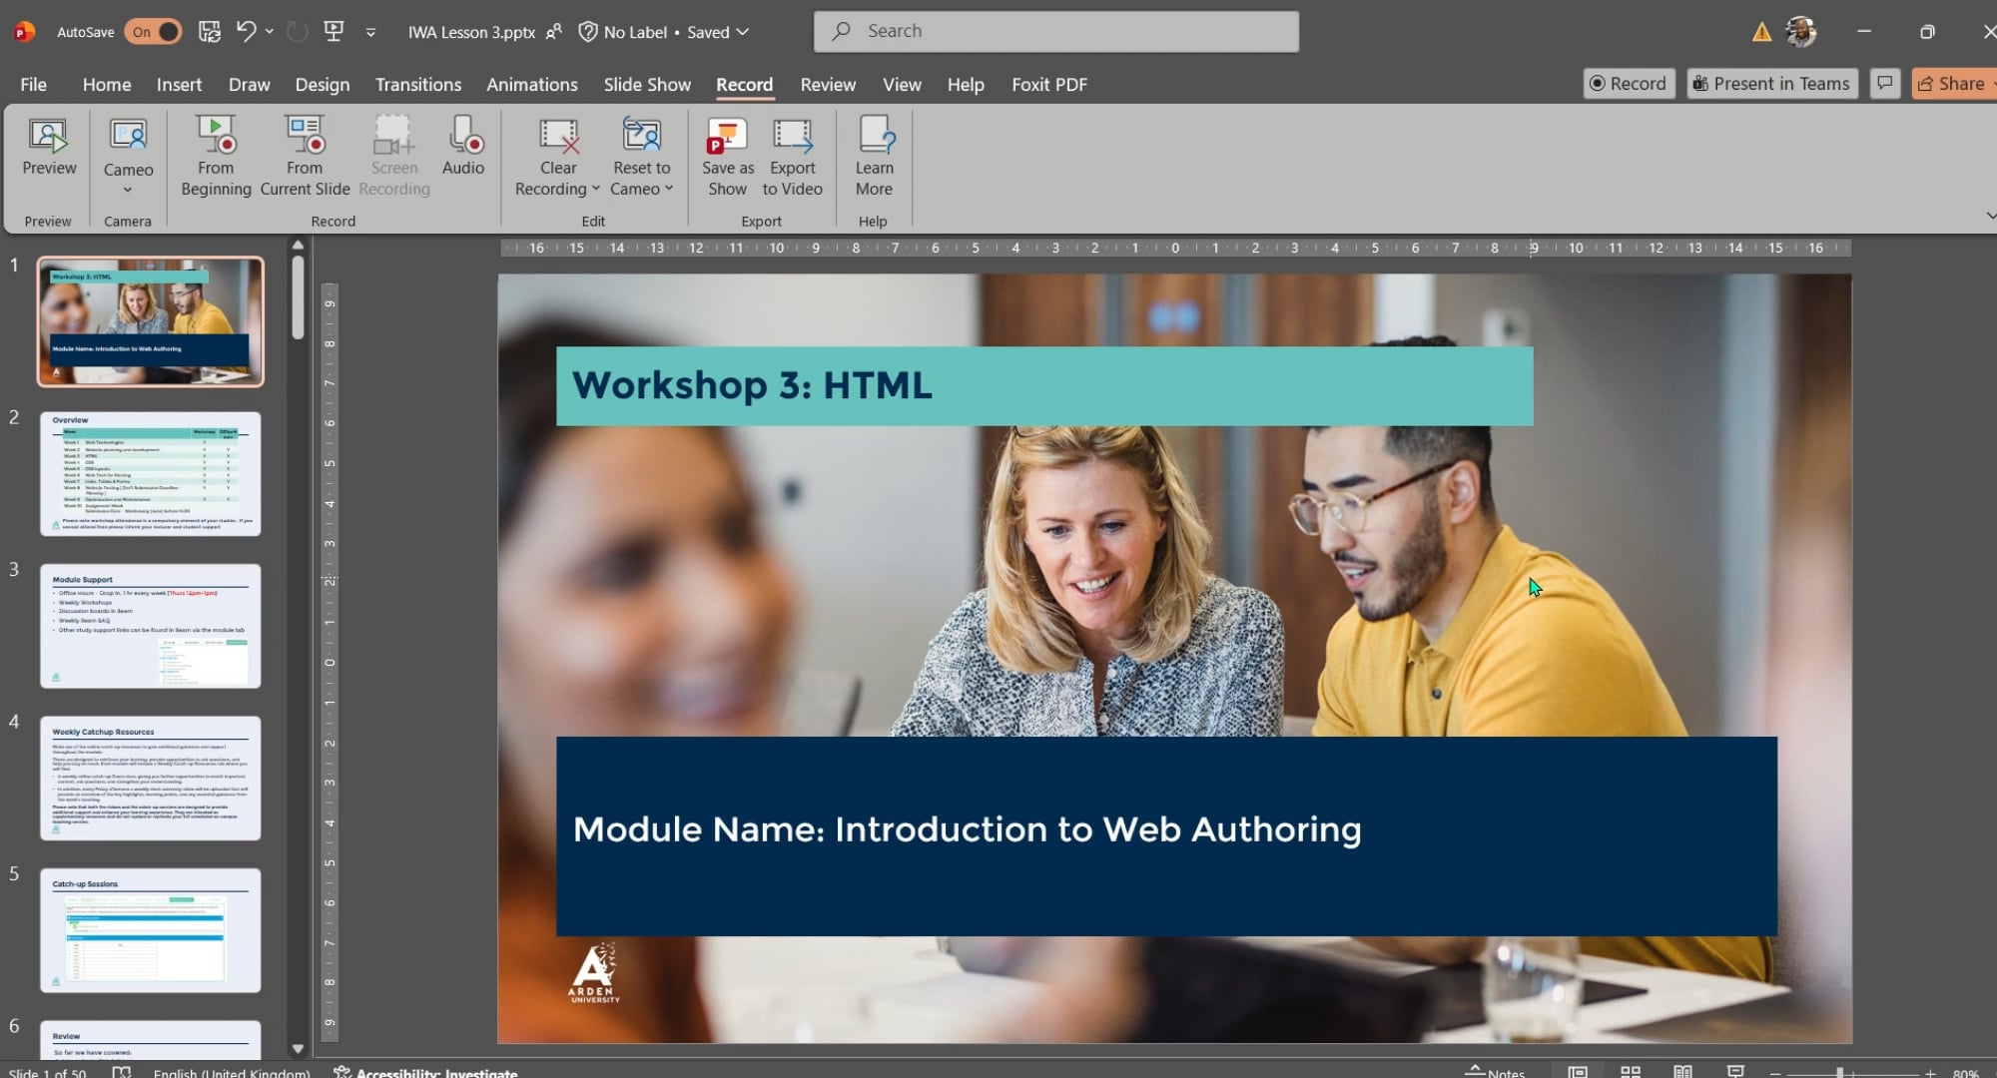Click the Record button at top right
Screen dimensions: 1997x1078
1629,84
